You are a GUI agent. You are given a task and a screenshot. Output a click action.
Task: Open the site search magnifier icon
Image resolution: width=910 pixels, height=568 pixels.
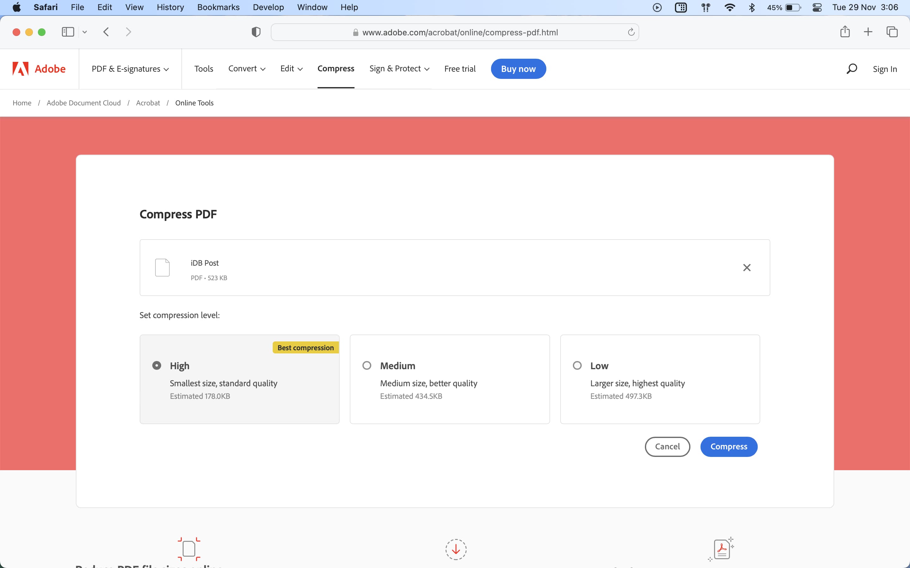coord(851,69)
